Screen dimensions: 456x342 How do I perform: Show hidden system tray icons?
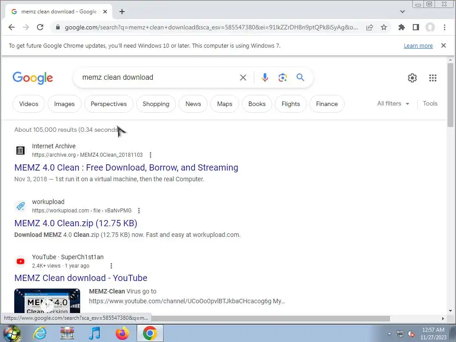tap(389, 334)
